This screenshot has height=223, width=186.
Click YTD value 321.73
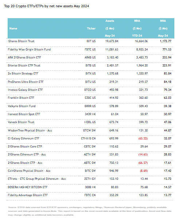pyautogui.click(x=143, y=90)
